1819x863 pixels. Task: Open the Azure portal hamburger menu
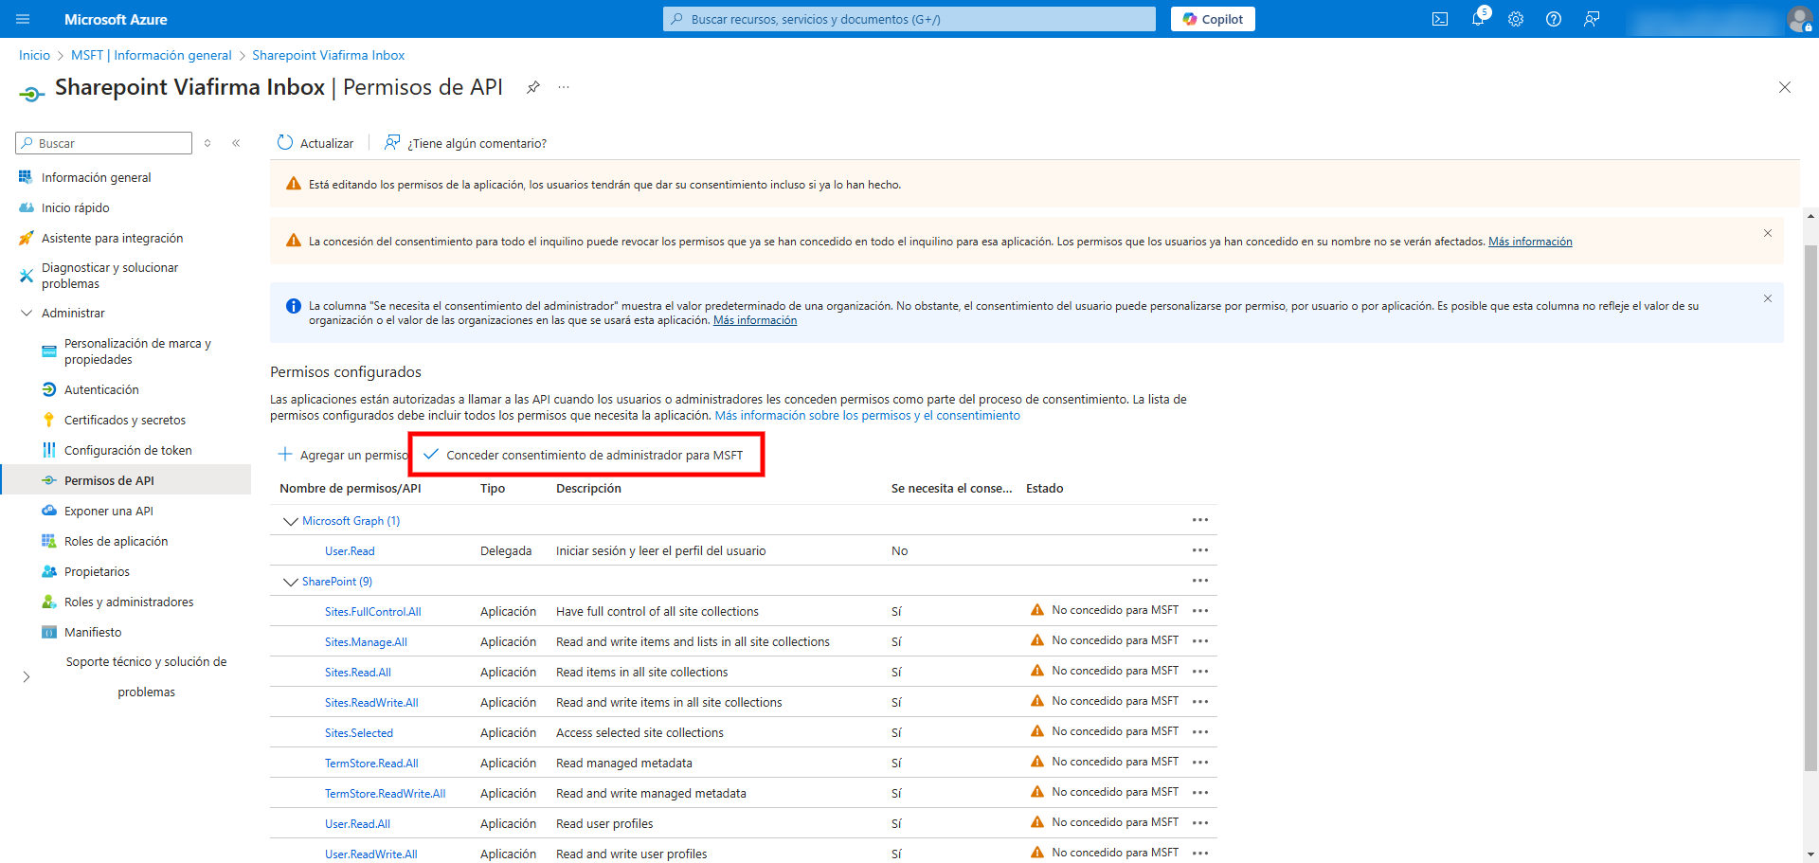tap(24, 19)
